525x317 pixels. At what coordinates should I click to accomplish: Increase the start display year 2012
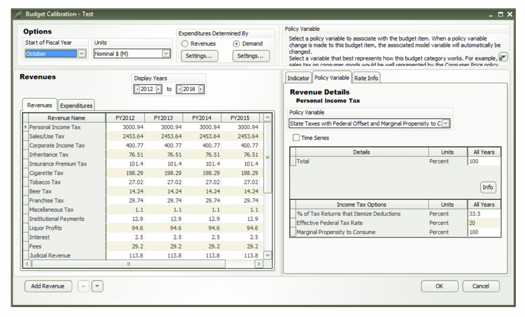tap(158, 89)
